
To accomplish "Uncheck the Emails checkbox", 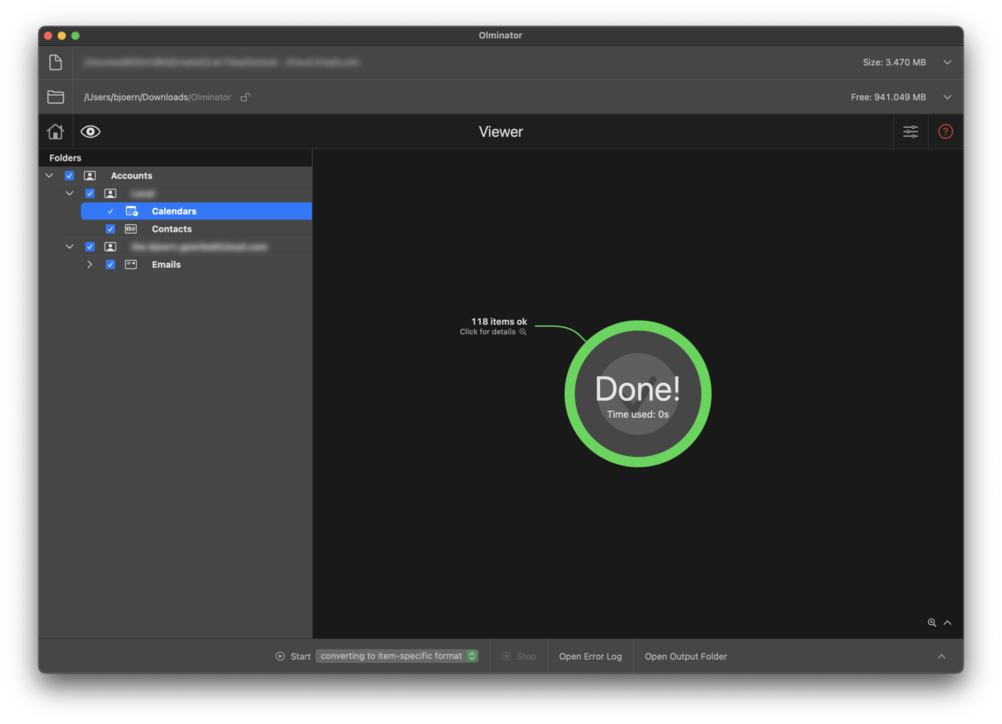I will (110, 265).
